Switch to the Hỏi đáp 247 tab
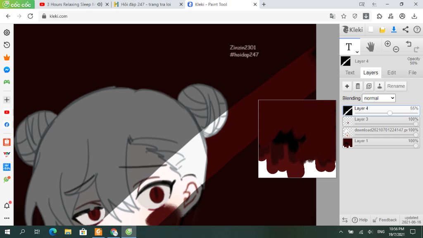This screenshot has height=238, width=423. tap(146, 4)
